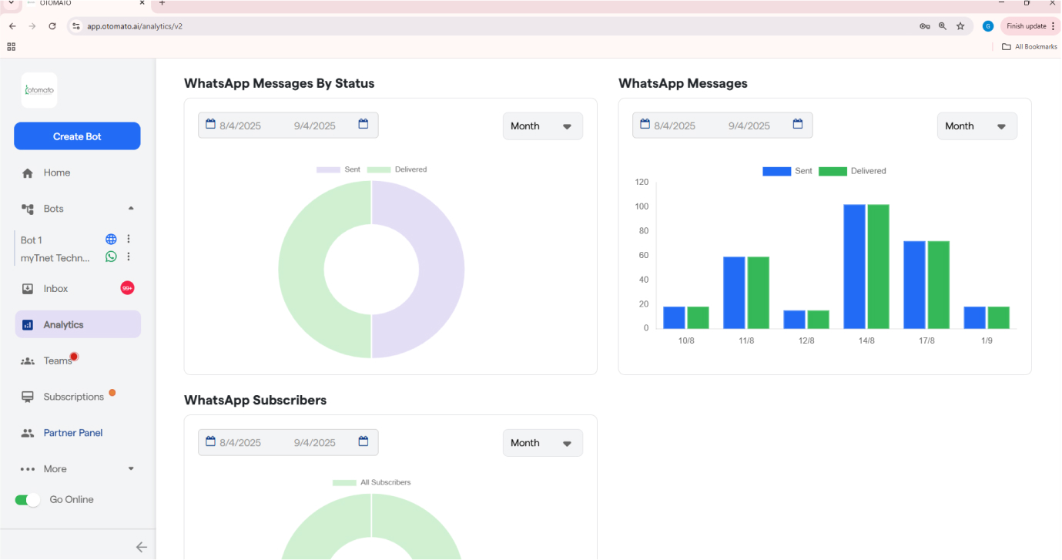Expand the More menu in sidebar
The height and width of the screenshot is (560, 1062).
pos(77,469)
